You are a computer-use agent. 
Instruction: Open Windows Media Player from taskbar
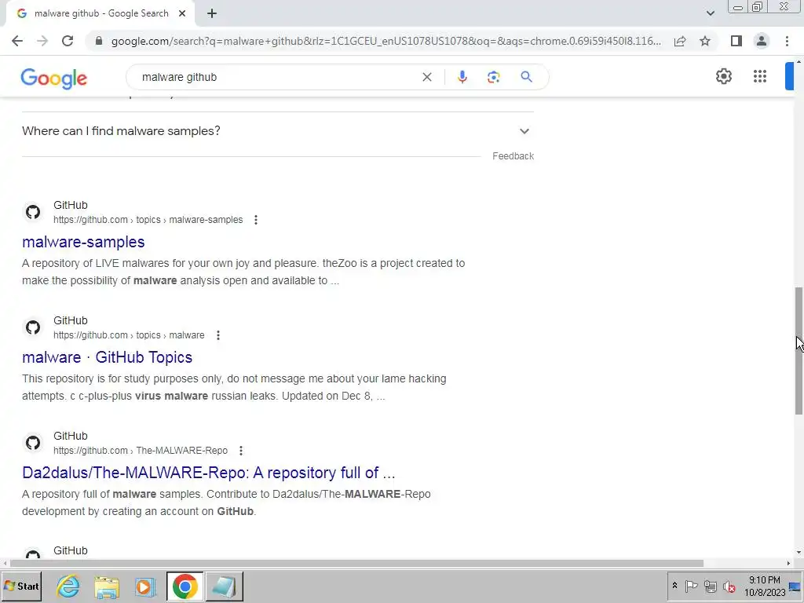coord(145,587)
